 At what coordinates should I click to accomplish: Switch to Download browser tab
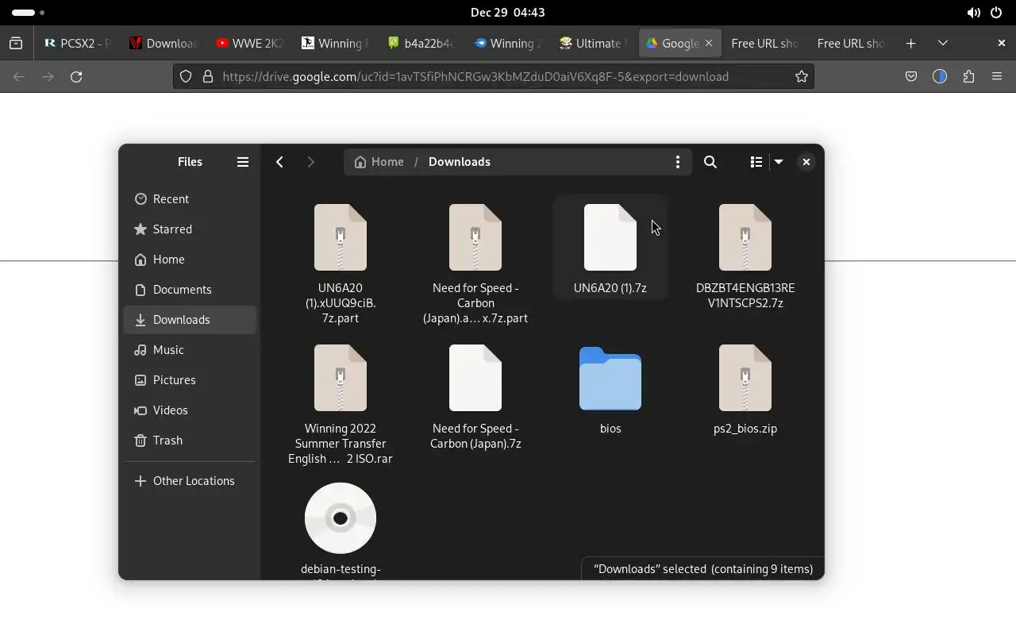(x=164, y=44)
